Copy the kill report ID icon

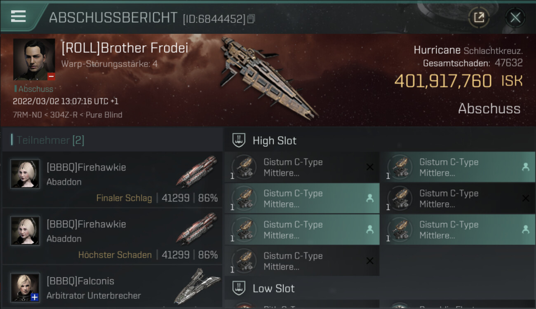[x=251, y=19]
